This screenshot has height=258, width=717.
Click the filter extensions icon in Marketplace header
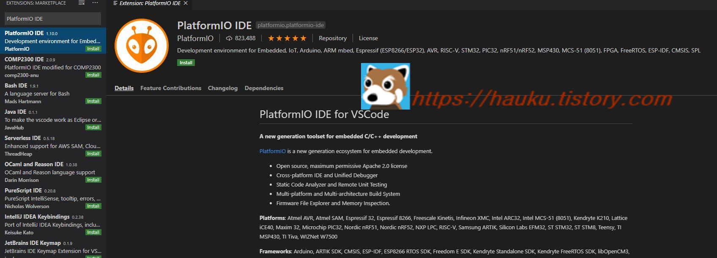82,3
